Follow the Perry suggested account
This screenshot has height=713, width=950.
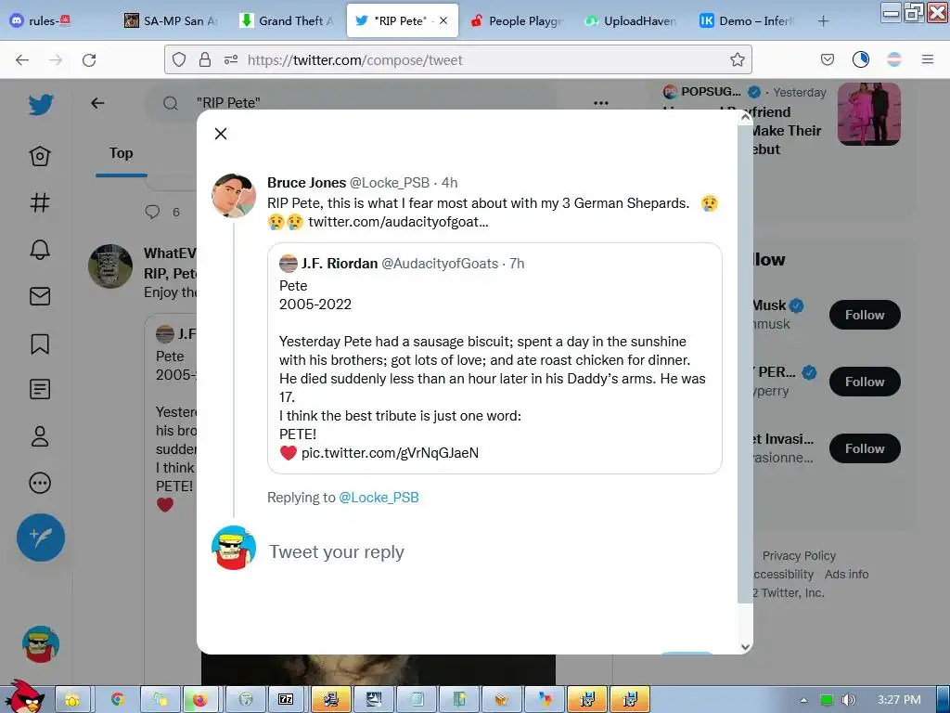click(865, 382)
